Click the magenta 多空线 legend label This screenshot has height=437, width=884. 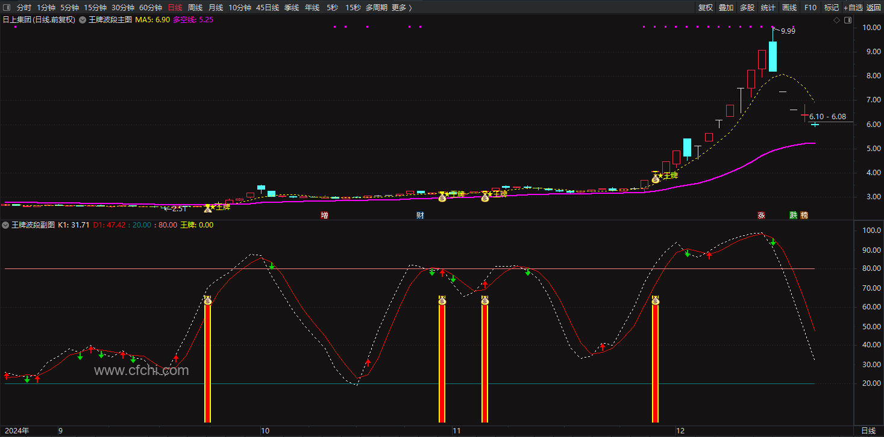[184, 20]
